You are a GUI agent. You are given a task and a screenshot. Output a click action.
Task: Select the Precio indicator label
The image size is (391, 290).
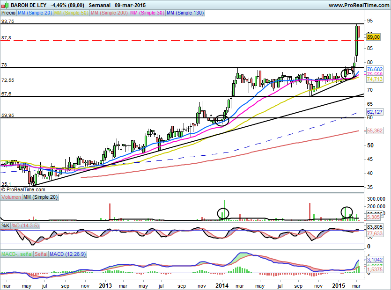[x=8, y=13]
